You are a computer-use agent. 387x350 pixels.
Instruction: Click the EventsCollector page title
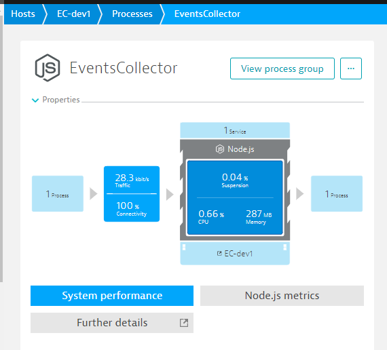point(124,68)
